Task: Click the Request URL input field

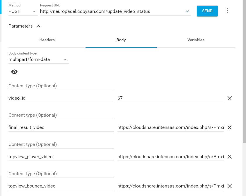Action: pyautogui.click(x=111, y=11)
